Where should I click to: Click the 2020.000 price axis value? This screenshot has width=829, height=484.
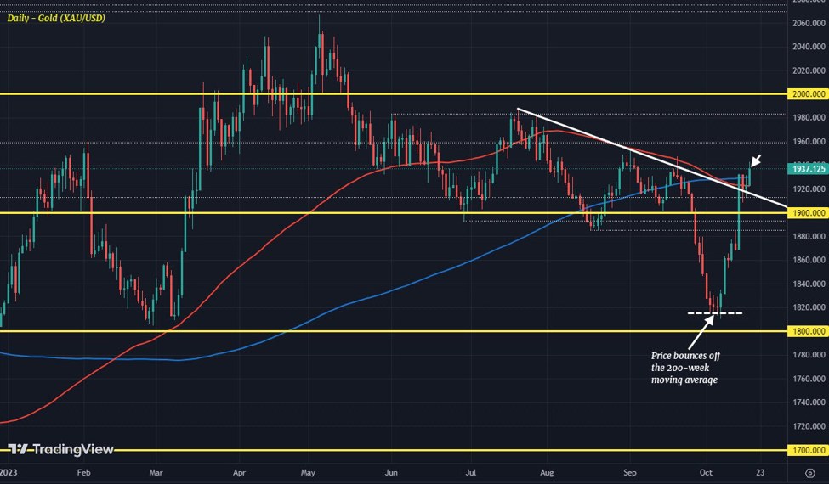click(809, 70)
